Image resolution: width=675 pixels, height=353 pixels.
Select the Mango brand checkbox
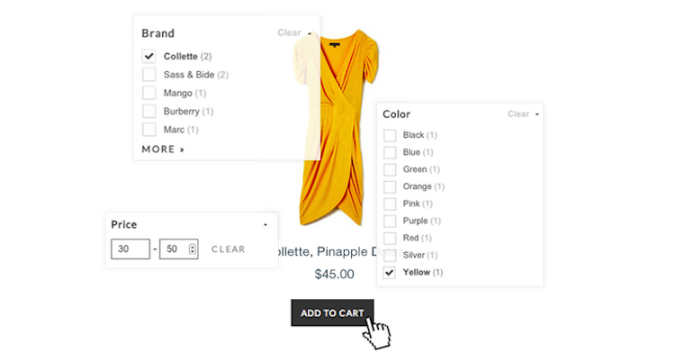tap(148, 93)
